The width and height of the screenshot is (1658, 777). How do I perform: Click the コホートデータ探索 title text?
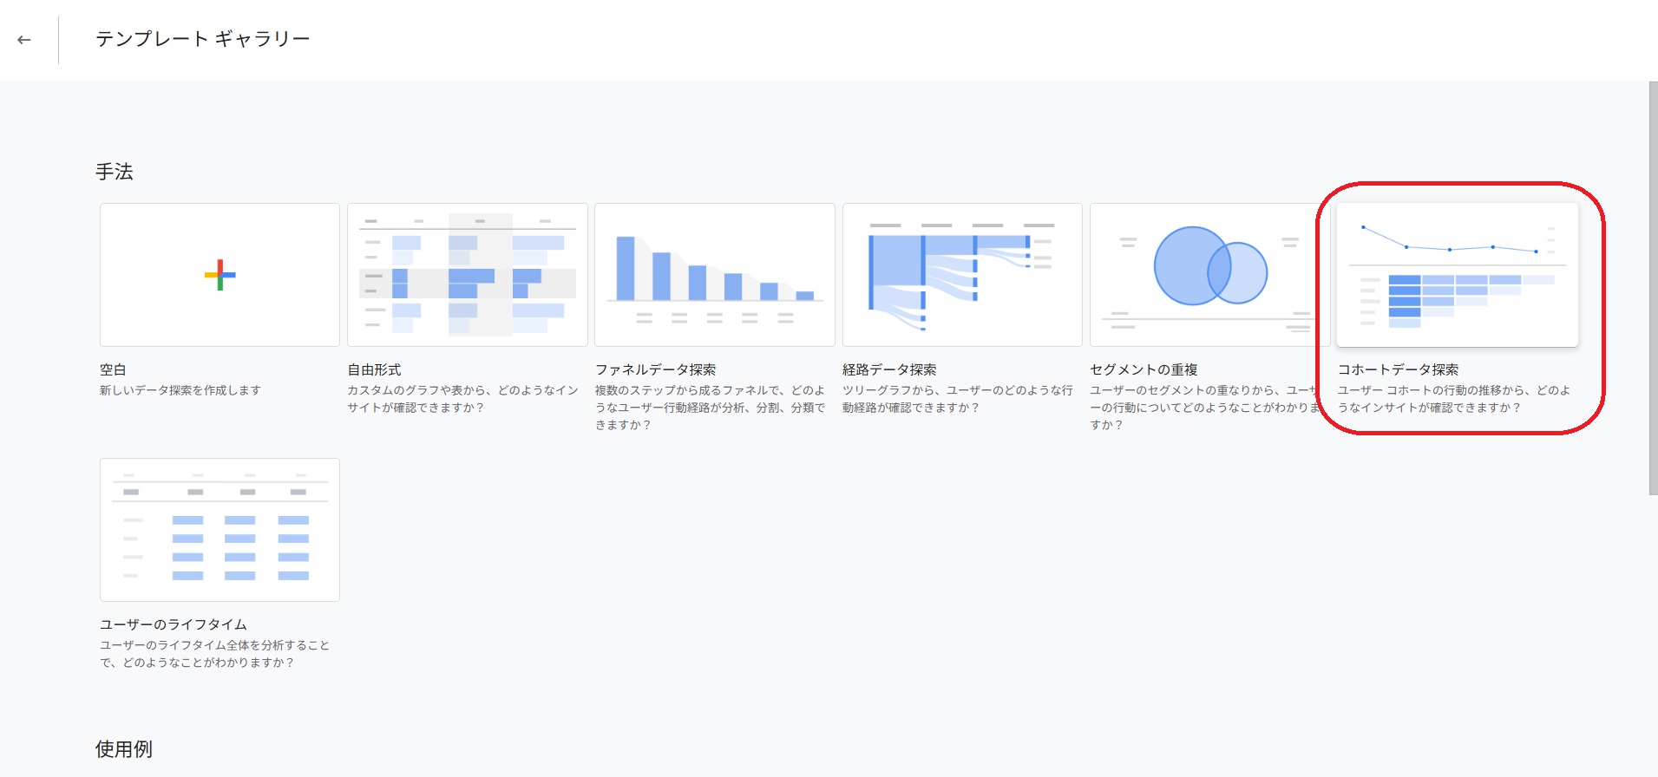(1398, 369)
